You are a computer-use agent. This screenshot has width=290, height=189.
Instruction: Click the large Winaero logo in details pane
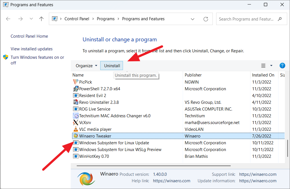click(x=86, y=179)
